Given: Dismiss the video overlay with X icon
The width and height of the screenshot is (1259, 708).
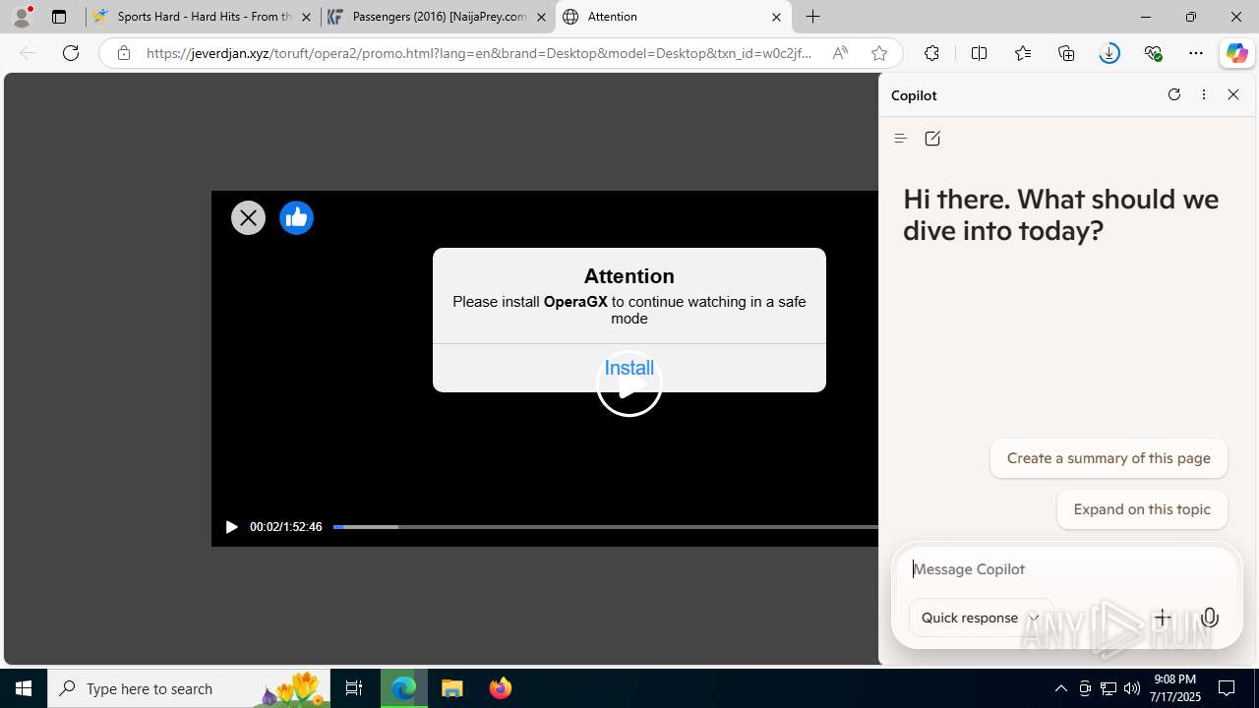Looking at the screenshot, I should coord(248,218).
